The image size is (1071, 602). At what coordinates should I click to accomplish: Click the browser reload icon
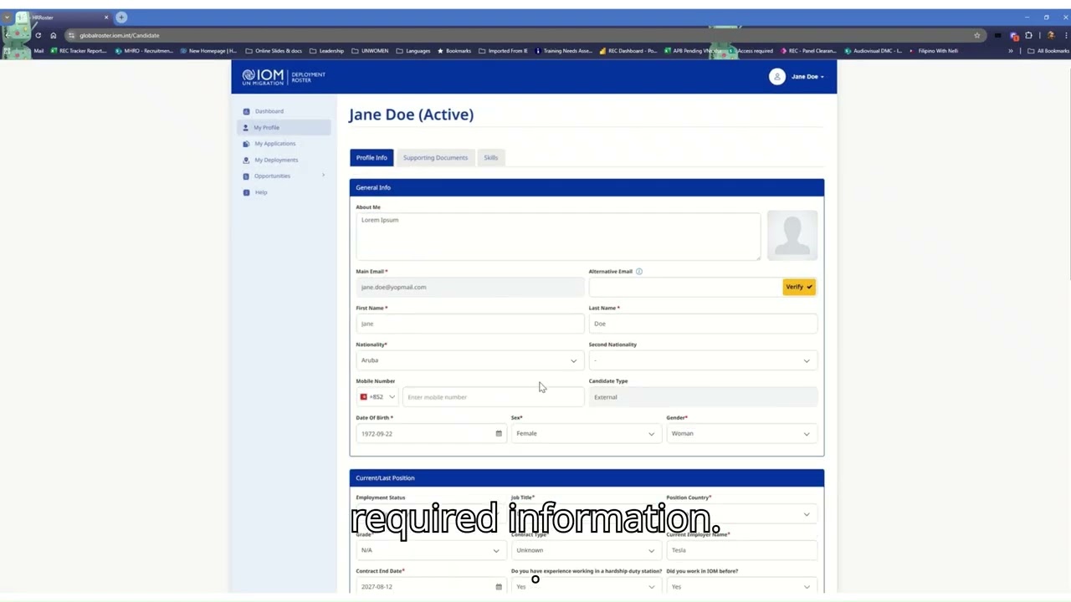[38, 35]
